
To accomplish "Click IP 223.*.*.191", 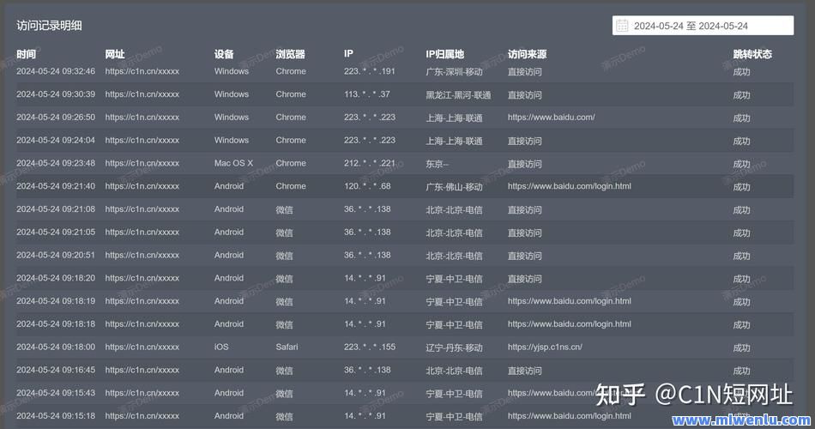I will point(369,71).
